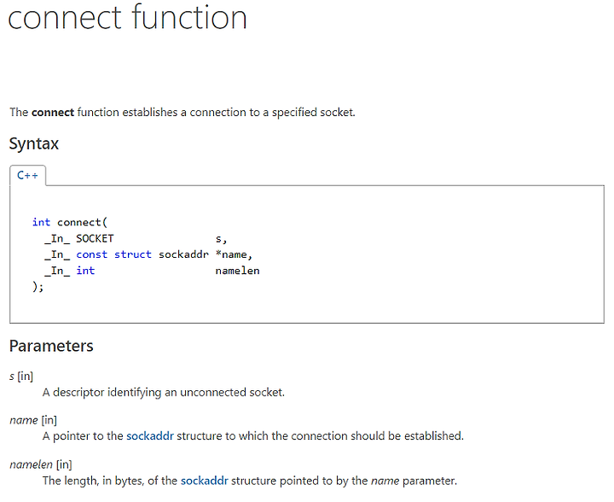Viewport: 614px width, 502px height.
Task: Click 'const' keyword in the code block
Action: coord(91,254)
